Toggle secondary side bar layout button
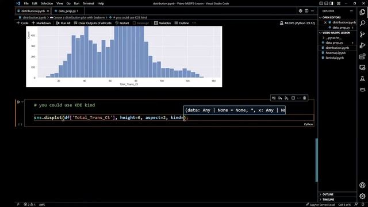Image resolution: width=368 pixels, height=207 pixels. (x=331, y=3)
